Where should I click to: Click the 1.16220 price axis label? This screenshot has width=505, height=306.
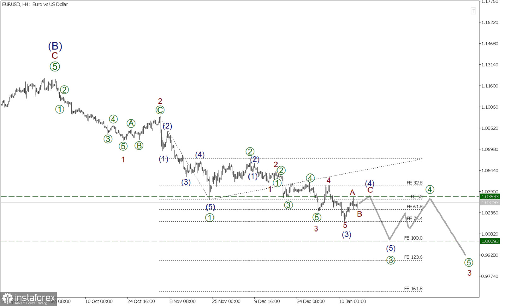pyautogui.click(x=490, y=22)
